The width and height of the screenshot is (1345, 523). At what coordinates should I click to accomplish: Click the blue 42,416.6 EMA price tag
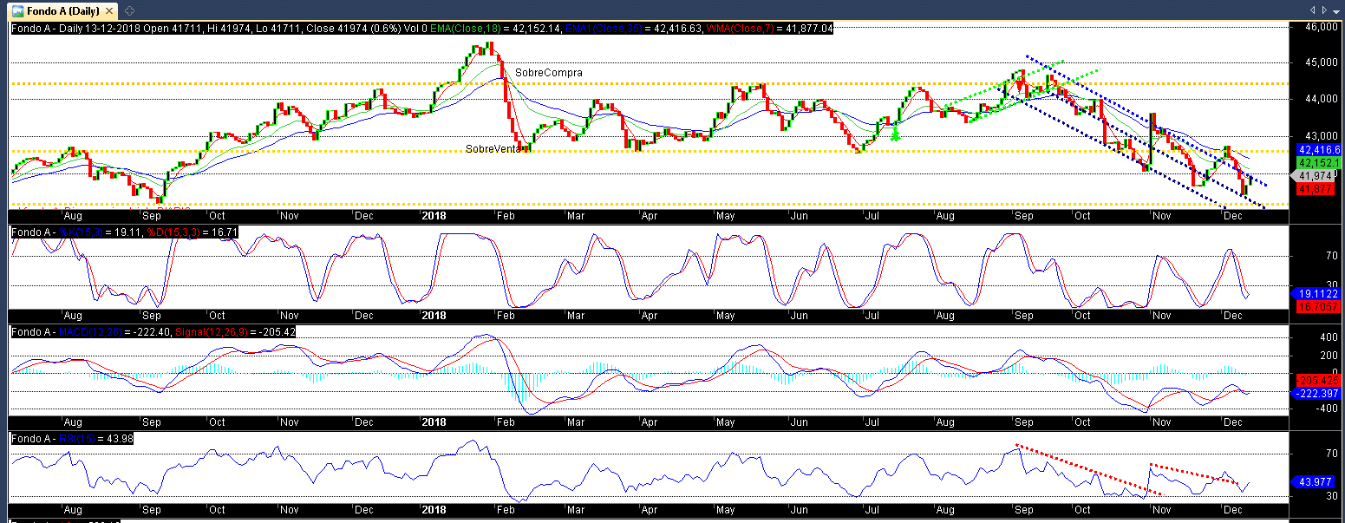(x=1319, y=150)
